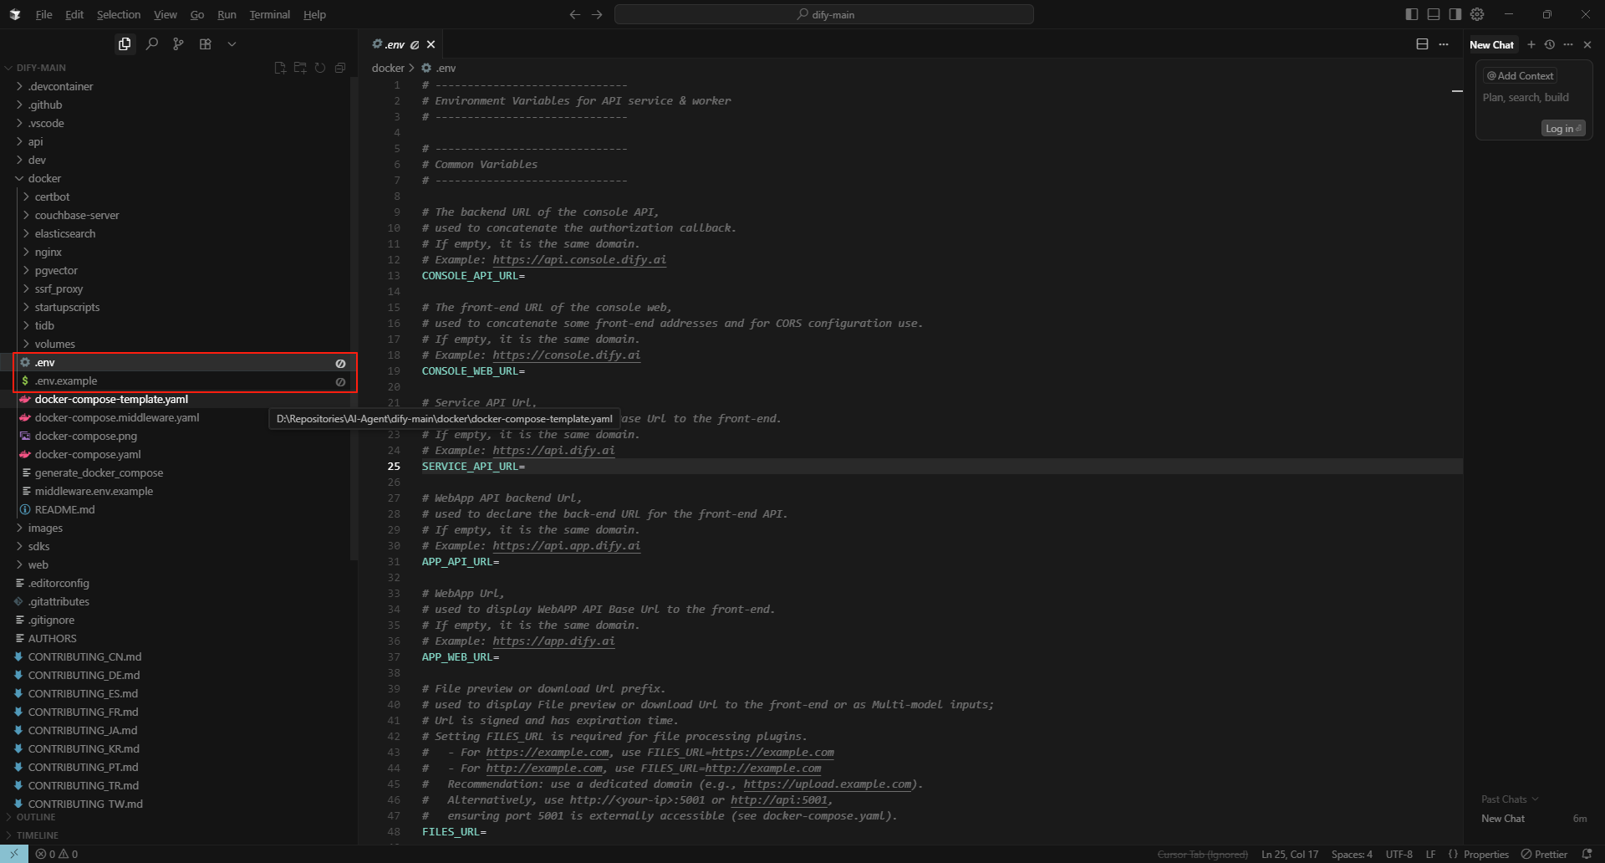Open the File menu
This screenshot has width=1605, height=863.
(x=44, y=14)
